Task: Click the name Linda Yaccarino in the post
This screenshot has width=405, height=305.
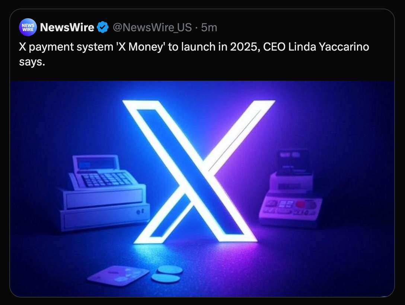Action: tap(329, 47)
